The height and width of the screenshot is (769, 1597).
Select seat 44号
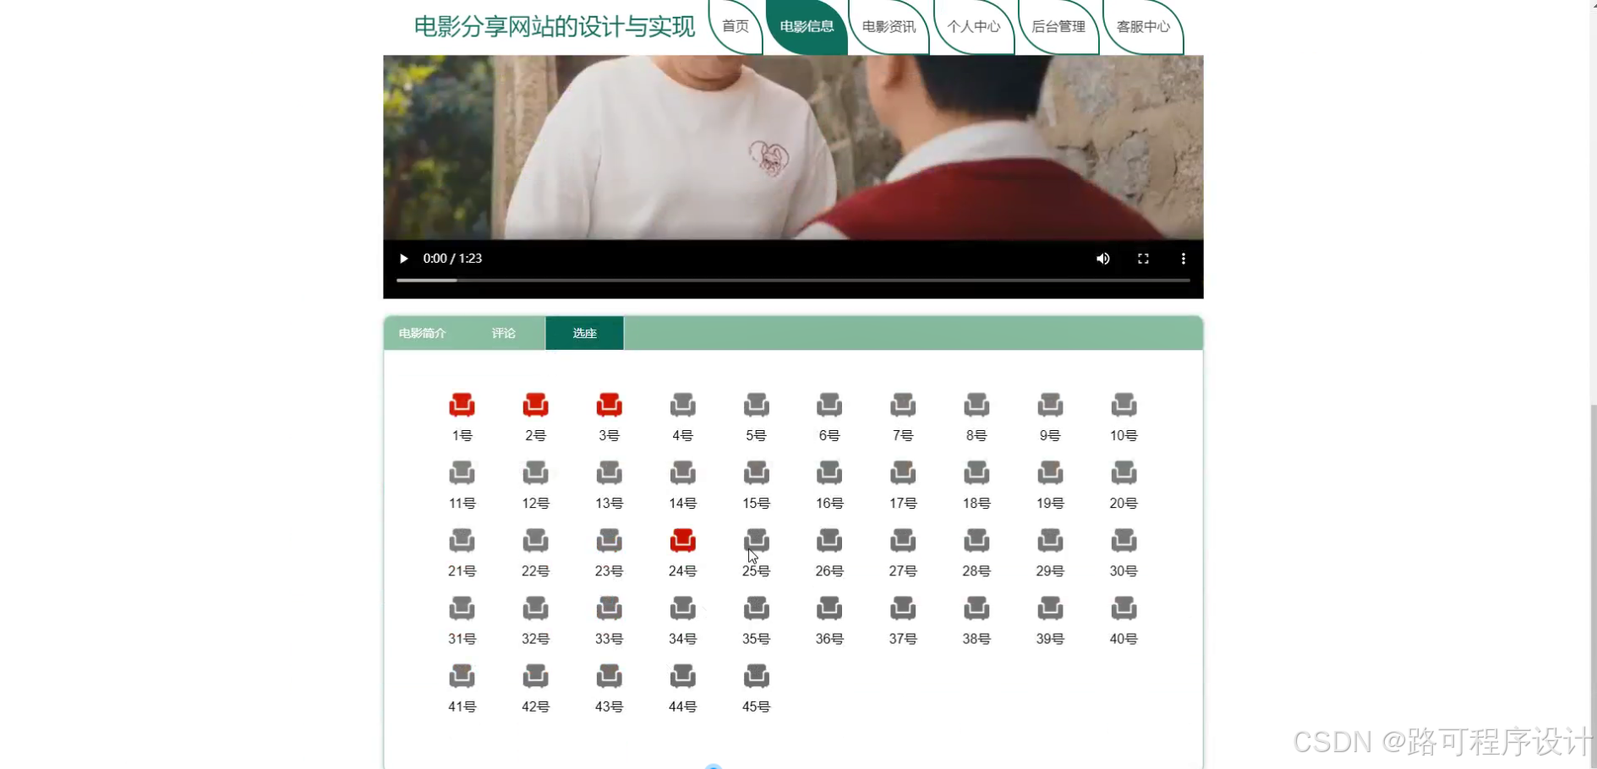tap(682, 675)
